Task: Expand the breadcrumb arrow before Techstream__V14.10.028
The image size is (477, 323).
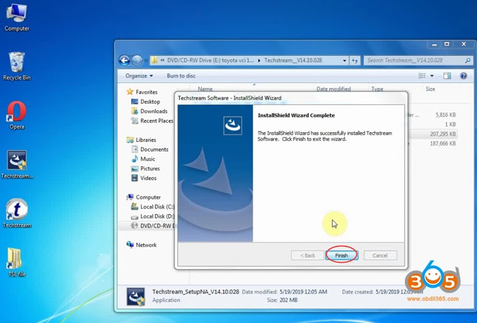Action: pos(259,61)
